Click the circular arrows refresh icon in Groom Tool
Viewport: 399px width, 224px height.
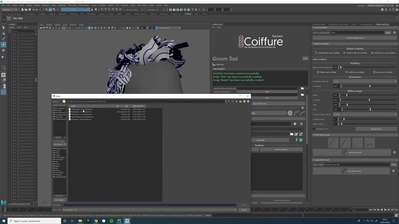pyautogui.click(x=300, y=134)
